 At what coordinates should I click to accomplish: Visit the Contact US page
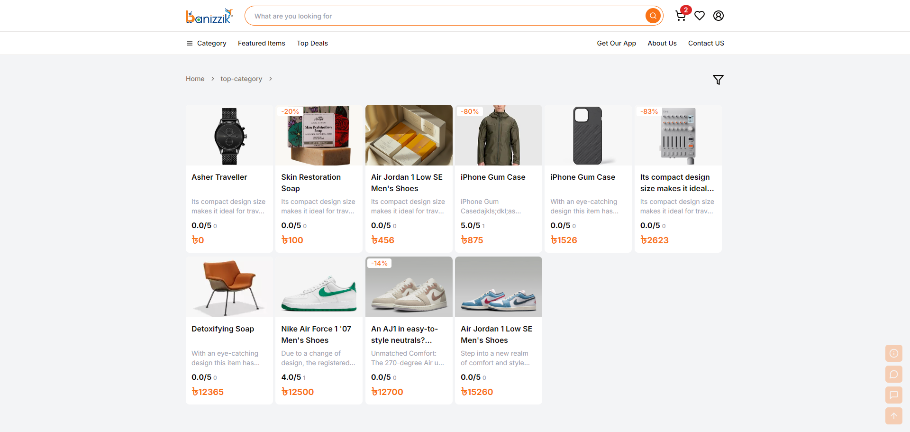click(706, 43)
